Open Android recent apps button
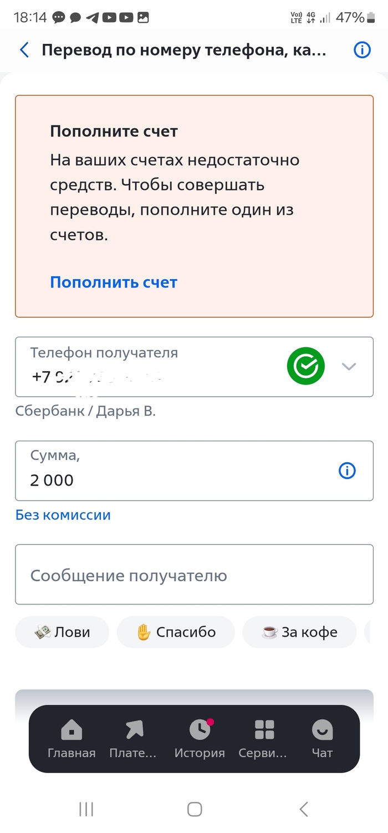Screen dimensions: 388x833 (86, 809)
